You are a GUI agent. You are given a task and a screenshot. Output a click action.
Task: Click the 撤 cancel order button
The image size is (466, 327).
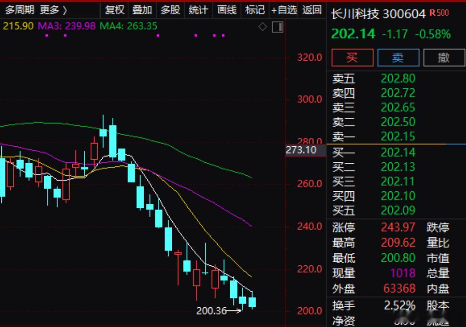tap(444, 57)
